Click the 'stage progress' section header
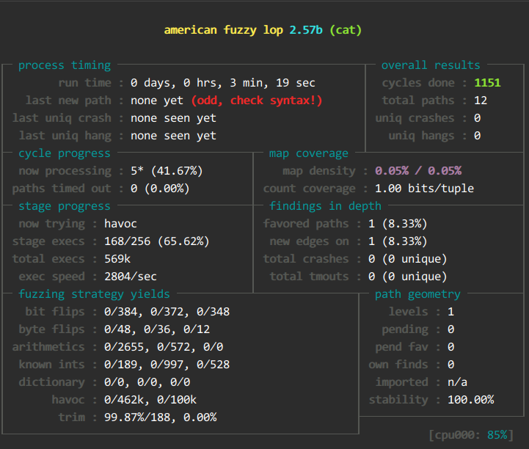The height and width of the screenshot is (449, 529). point(65,205)
